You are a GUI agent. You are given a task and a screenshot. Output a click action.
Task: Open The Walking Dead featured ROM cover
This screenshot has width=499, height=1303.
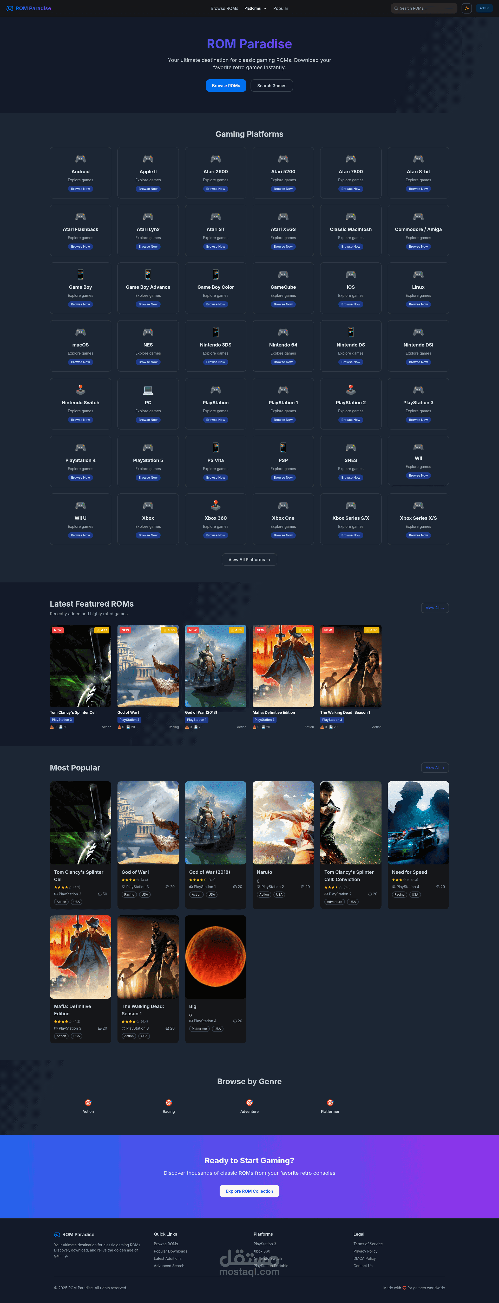(x=351, y=666)
